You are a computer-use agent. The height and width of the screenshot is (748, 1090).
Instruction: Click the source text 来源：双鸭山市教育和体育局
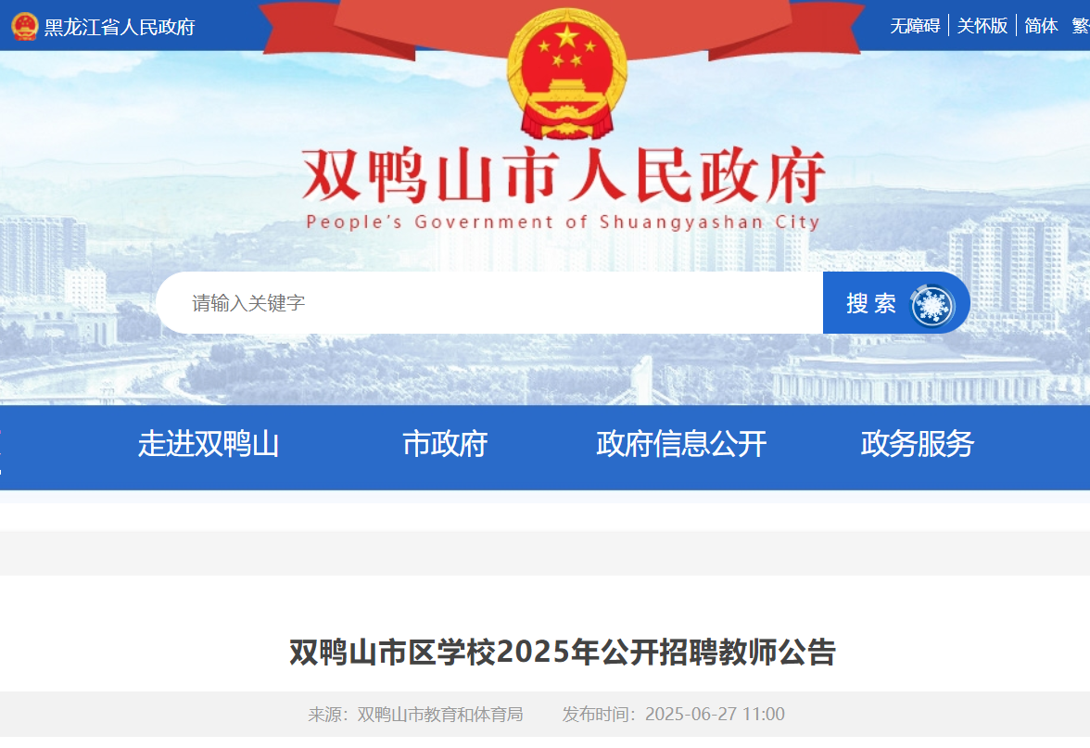pos(415,715)
